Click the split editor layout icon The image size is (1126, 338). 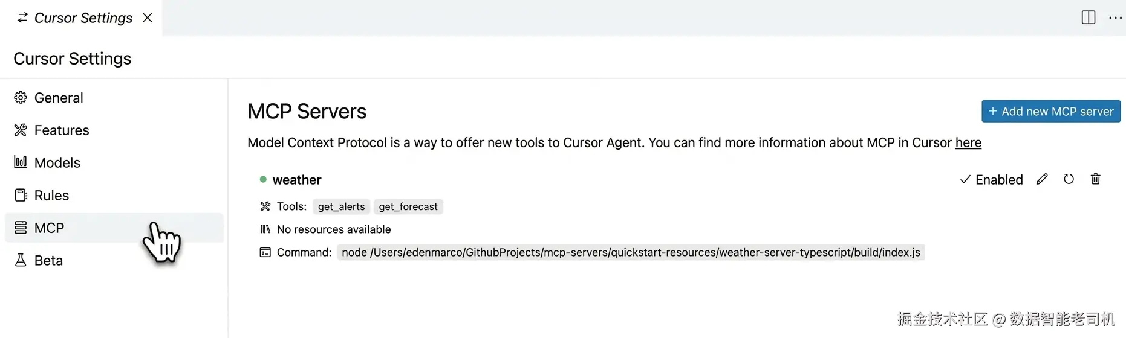click(x=1088, y=18)
